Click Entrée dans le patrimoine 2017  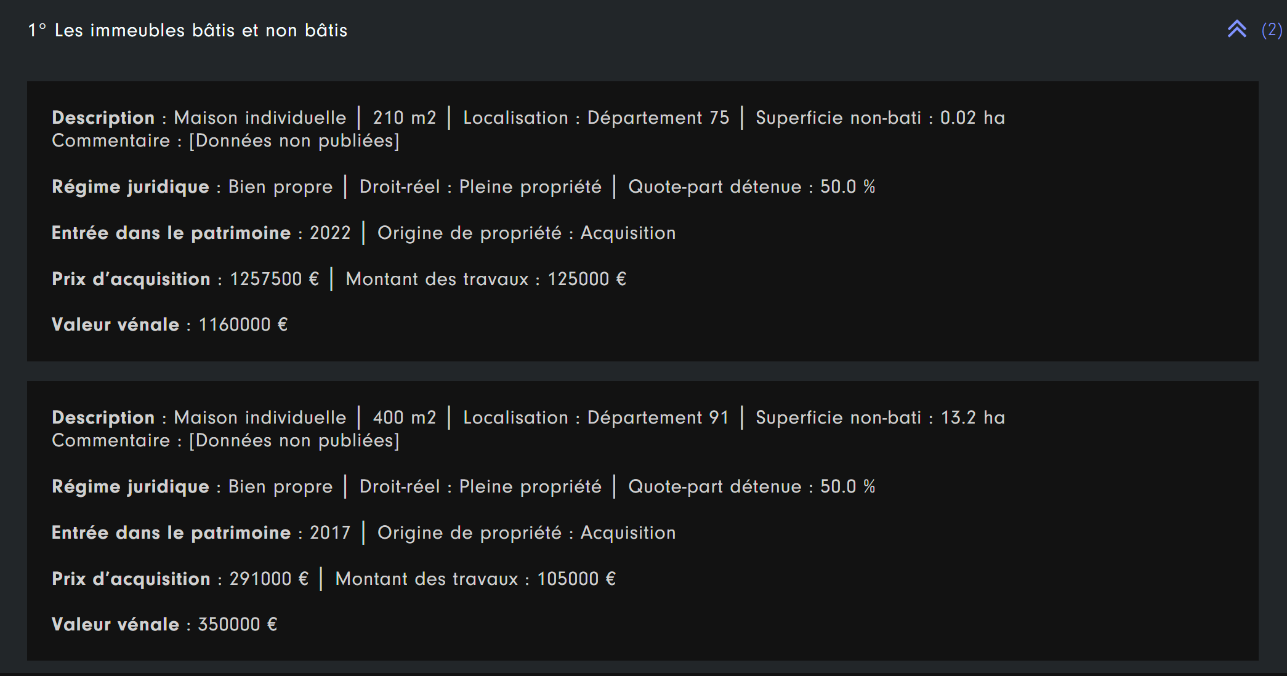pos(201,533)
